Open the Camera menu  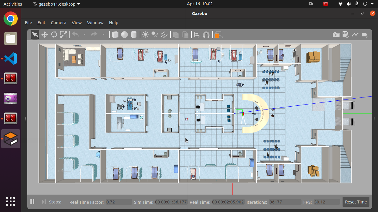tap(58, 23)
